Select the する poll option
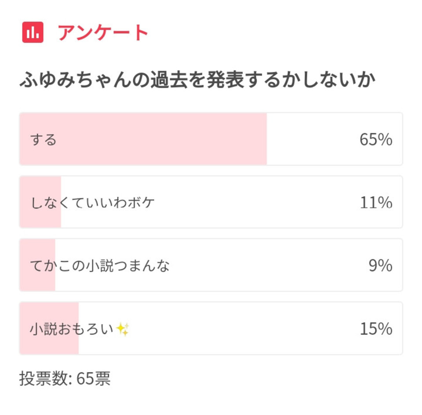422x415 pixels. pos(211,139)
